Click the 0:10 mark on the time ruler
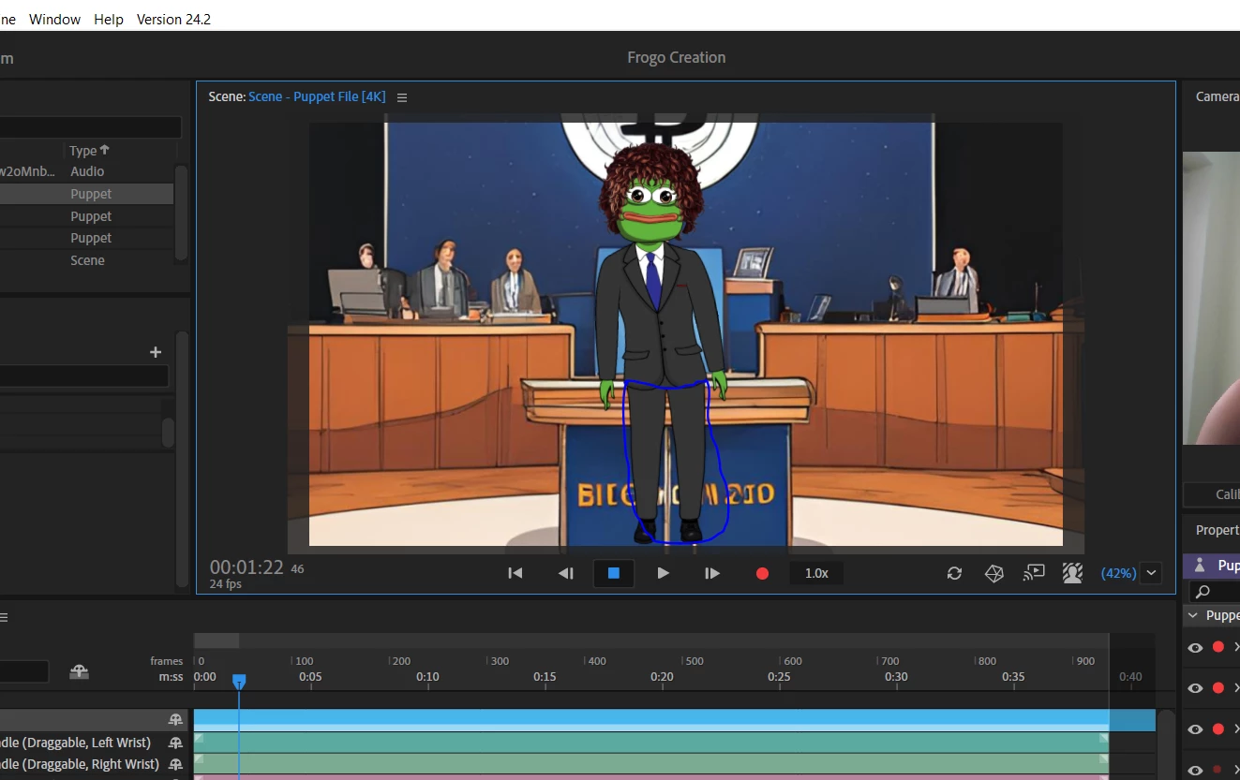The image size is (1240, 780). pos(427,676)
